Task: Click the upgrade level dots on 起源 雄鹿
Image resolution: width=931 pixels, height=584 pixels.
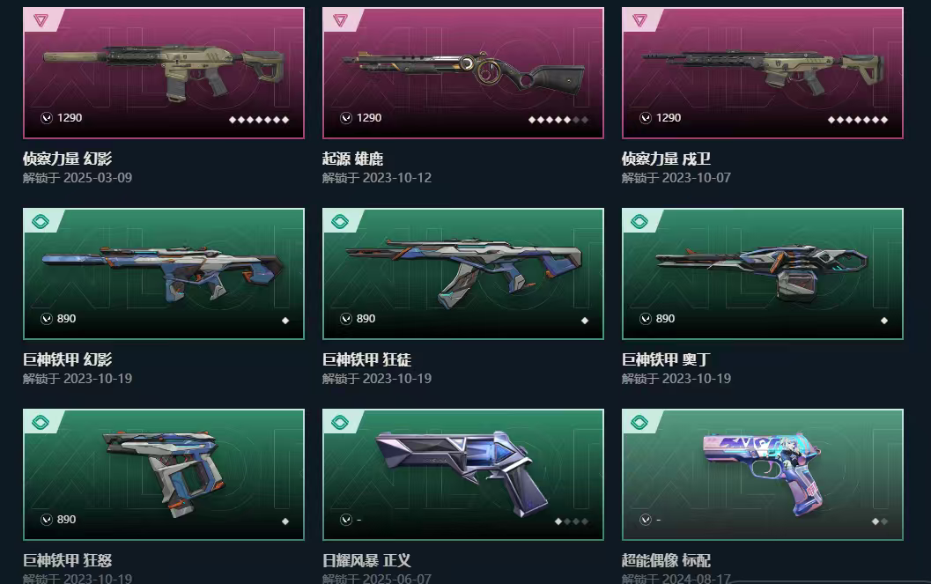Action: click(558, 120)
